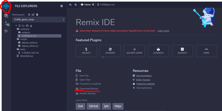Open the File Explorers sidebar icon

click(x=6, y=15)
